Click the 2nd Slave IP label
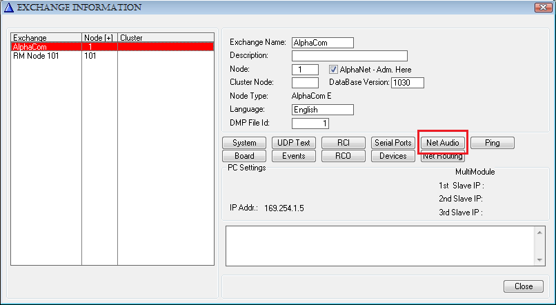556x305 pixels. click(461, 199)
